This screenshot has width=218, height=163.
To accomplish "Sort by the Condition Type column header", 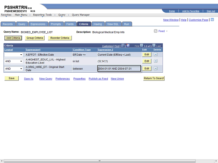I will click(x=82, y=50).
